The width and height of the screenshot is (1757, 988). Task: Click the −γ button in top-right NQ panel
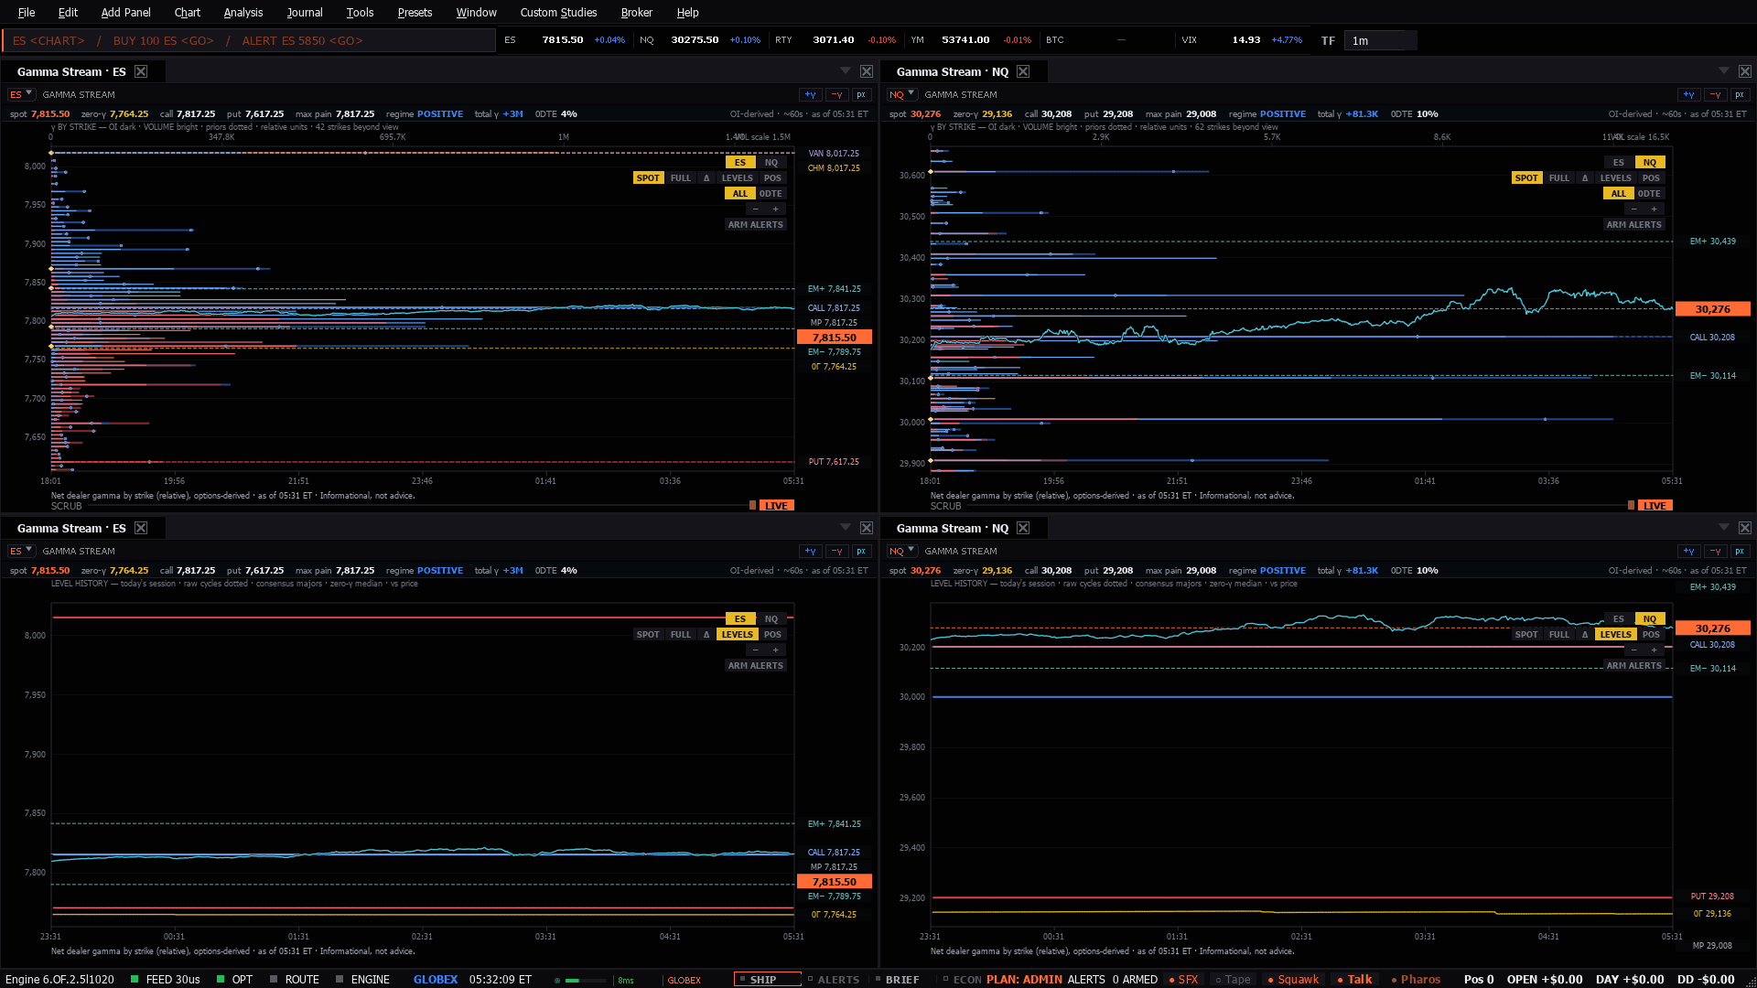[1715, 95]
